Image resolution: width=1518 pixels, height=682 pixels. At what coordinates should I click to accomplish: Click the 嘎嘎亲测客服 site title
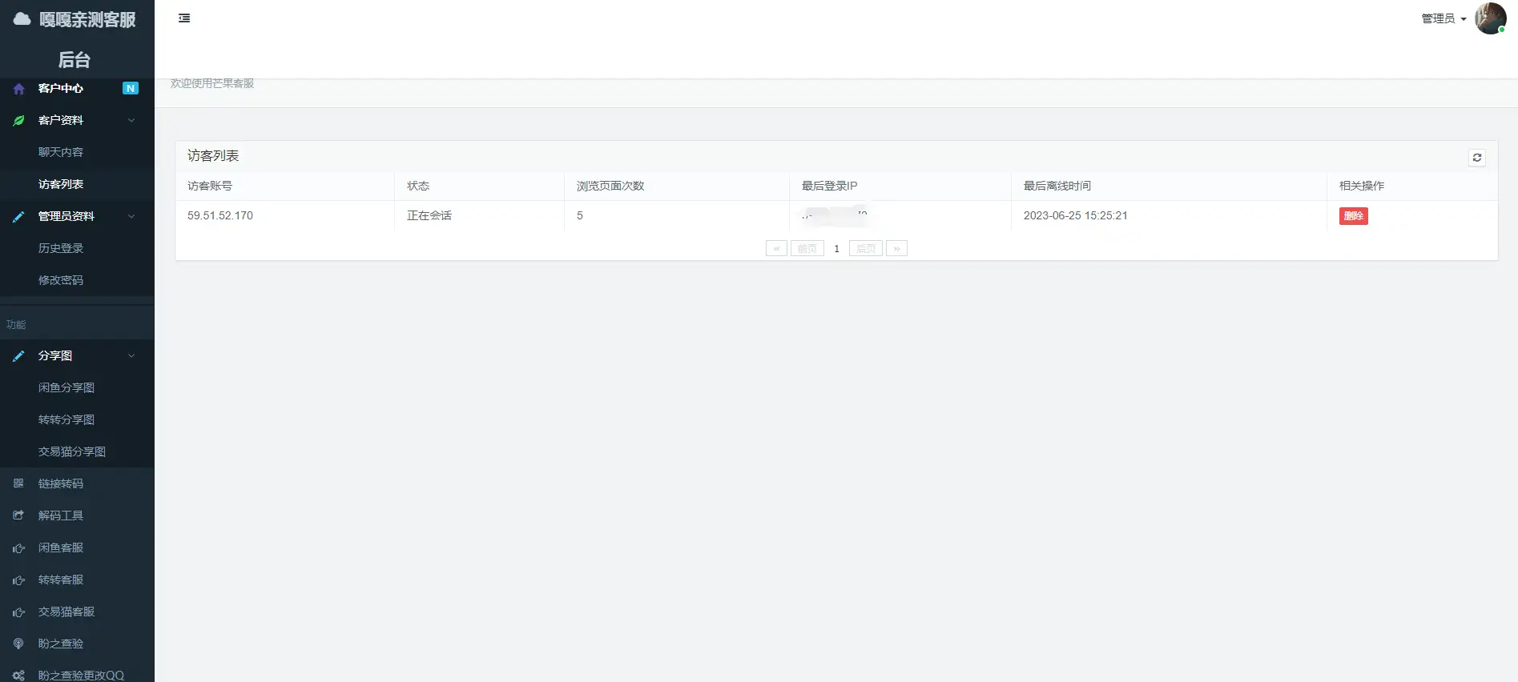coord(87,20)
